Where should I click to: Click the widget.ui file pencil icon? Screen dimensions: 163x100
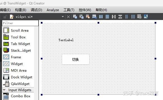coord(12,17)
